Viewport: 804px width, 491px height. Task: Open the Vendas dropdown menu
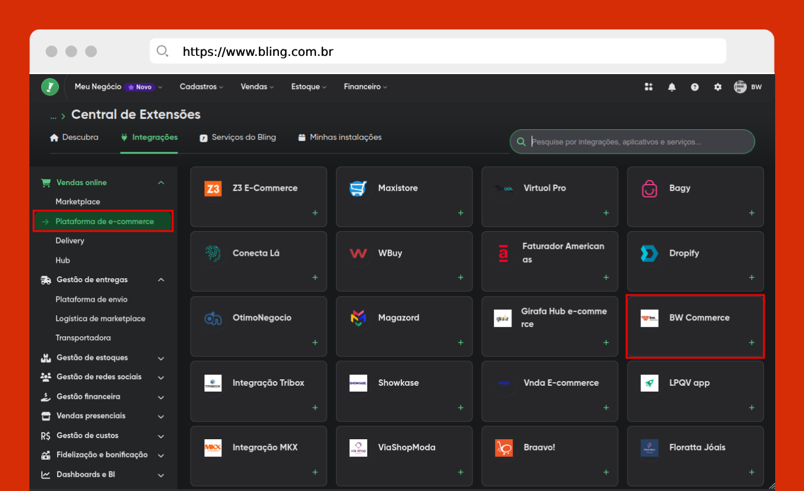(257, 87)
